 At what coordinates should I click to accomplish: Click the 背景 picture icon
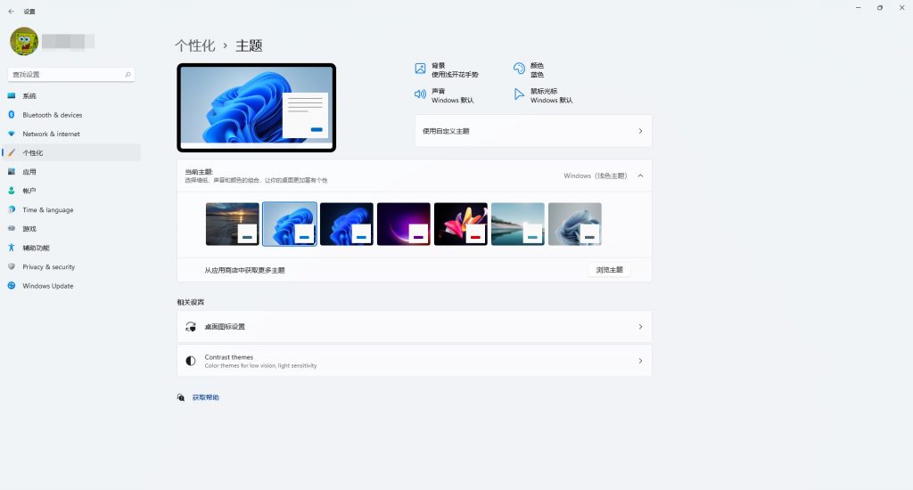click(420, 69)
